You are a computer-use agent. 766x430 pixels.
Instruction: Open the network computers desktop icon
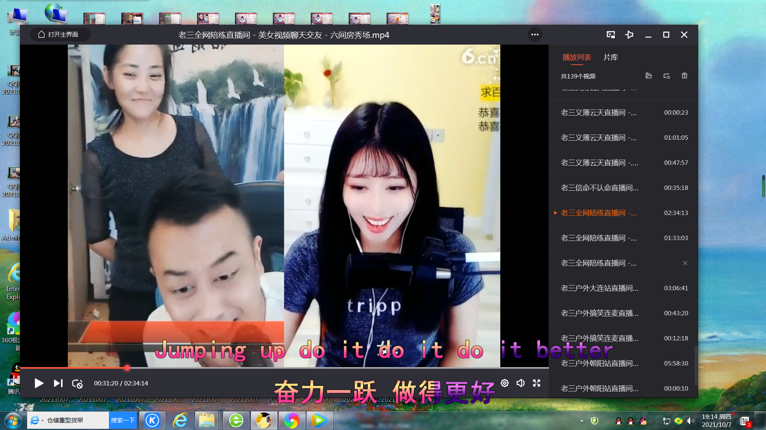pyautogui.click(x=55, y=13)
